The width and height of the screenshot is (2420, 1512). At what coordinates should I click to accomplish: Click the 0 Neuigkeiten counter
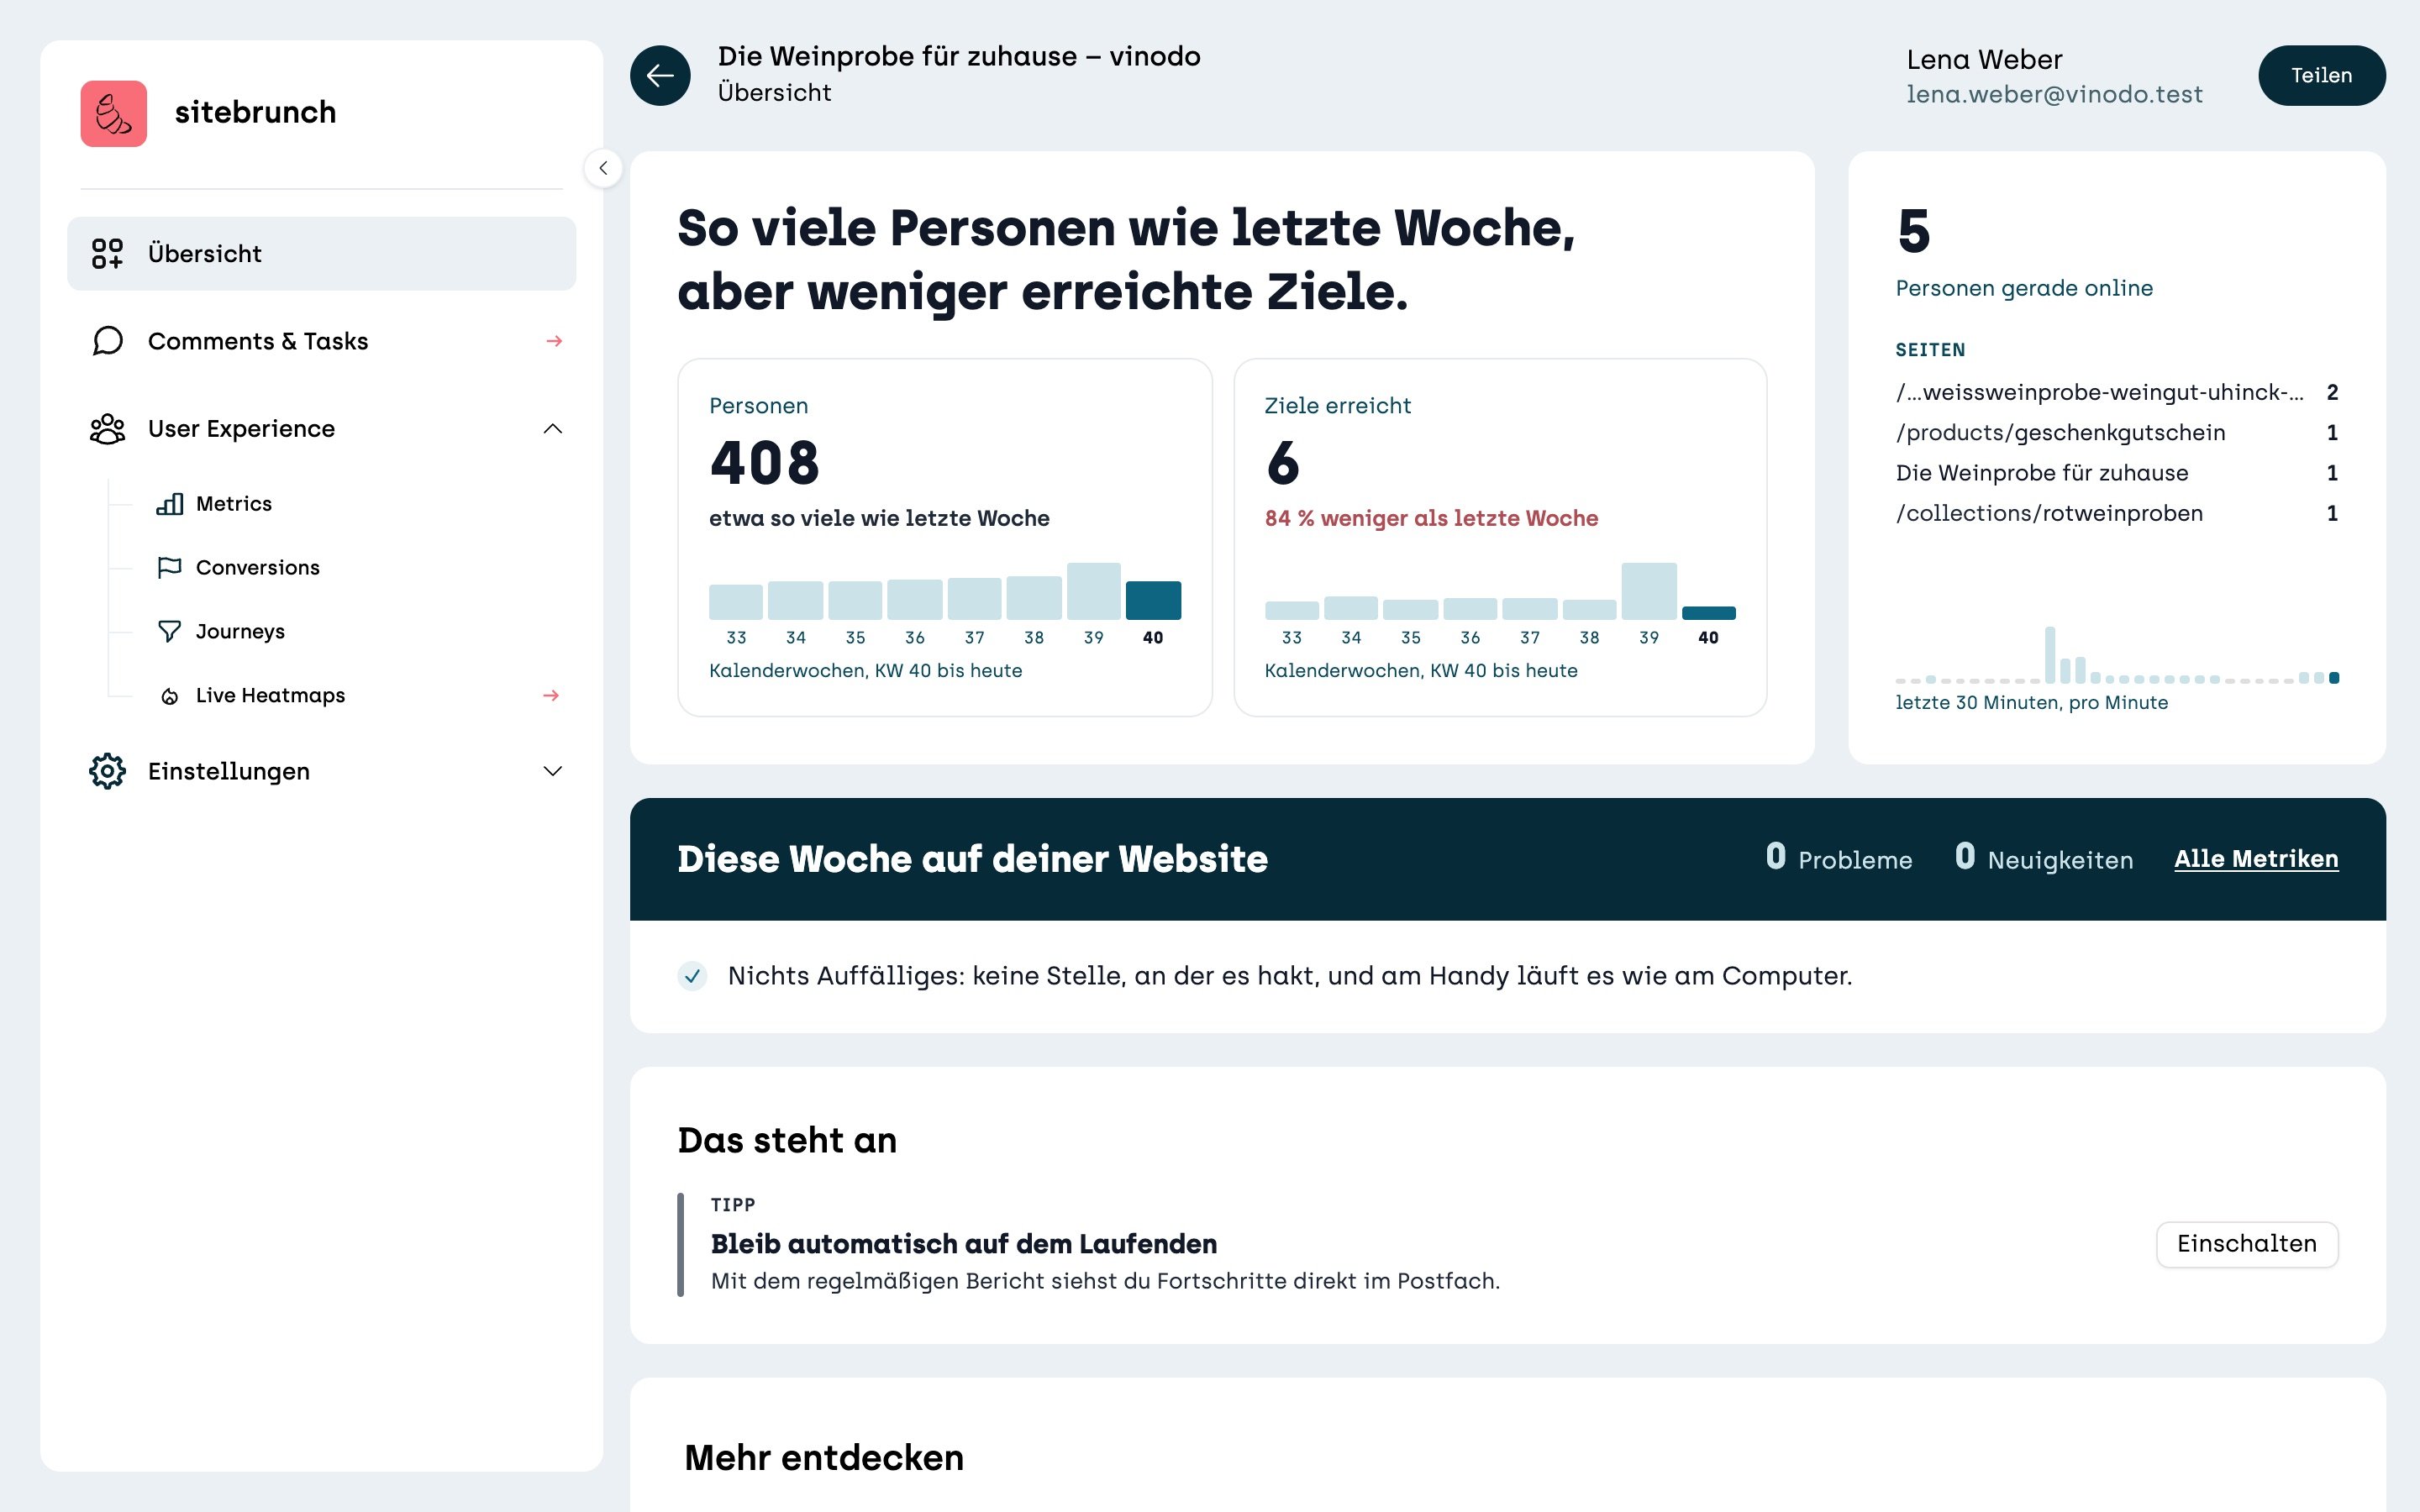tap(2044, 858)
